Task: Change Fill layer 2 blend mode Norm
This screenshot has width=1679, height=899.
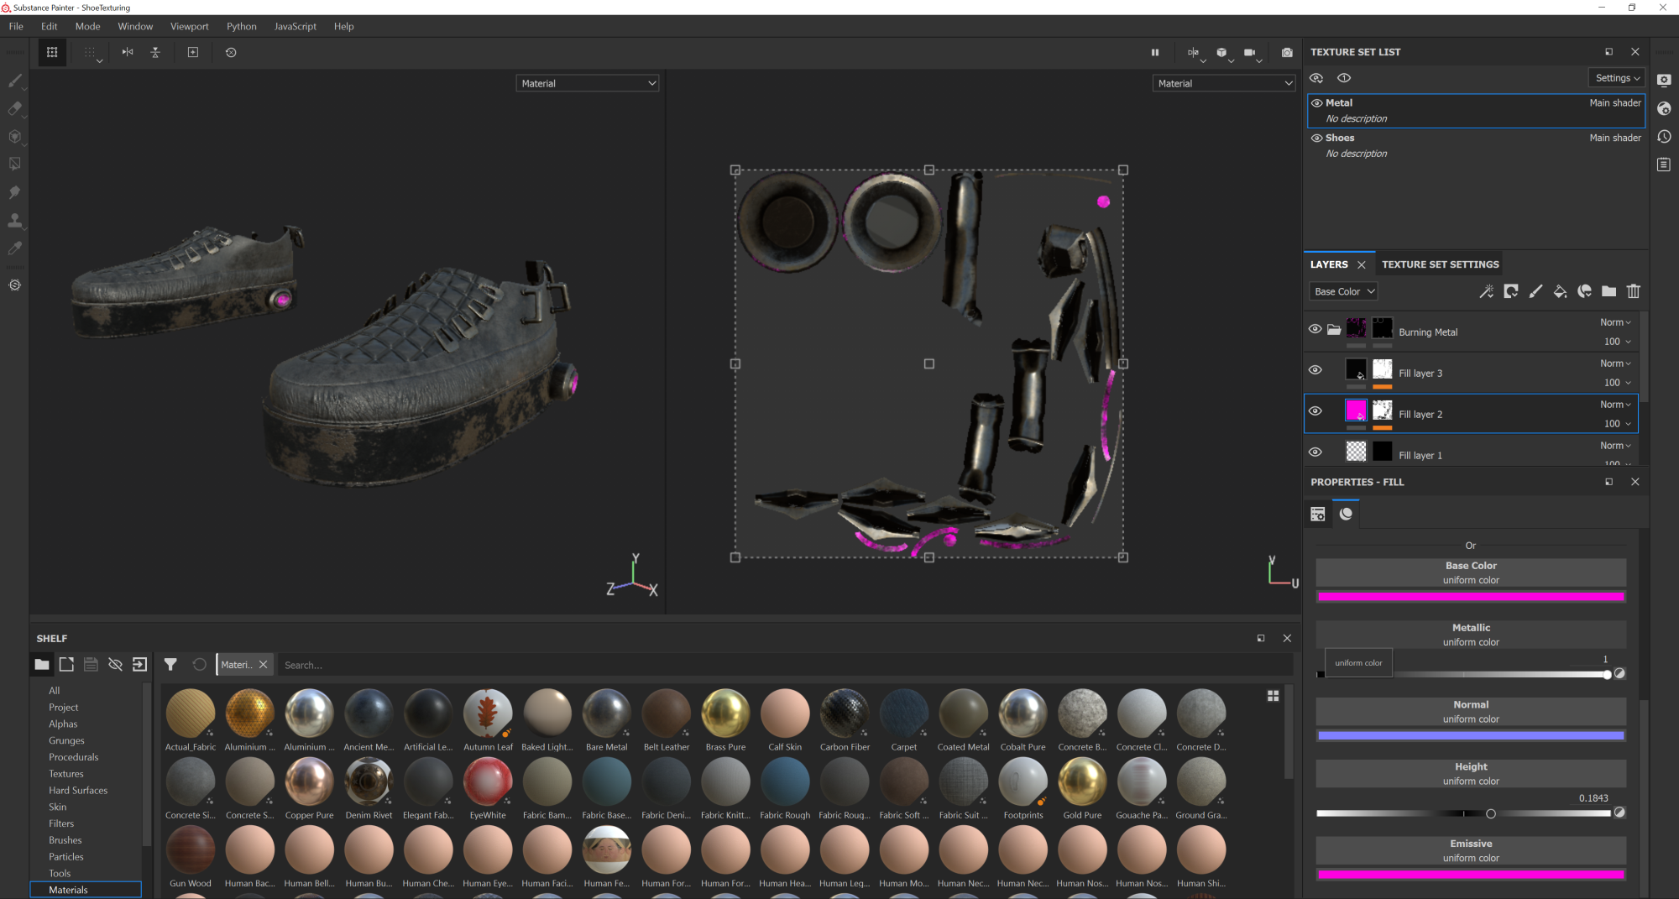Action: [x=1615, y=405]
